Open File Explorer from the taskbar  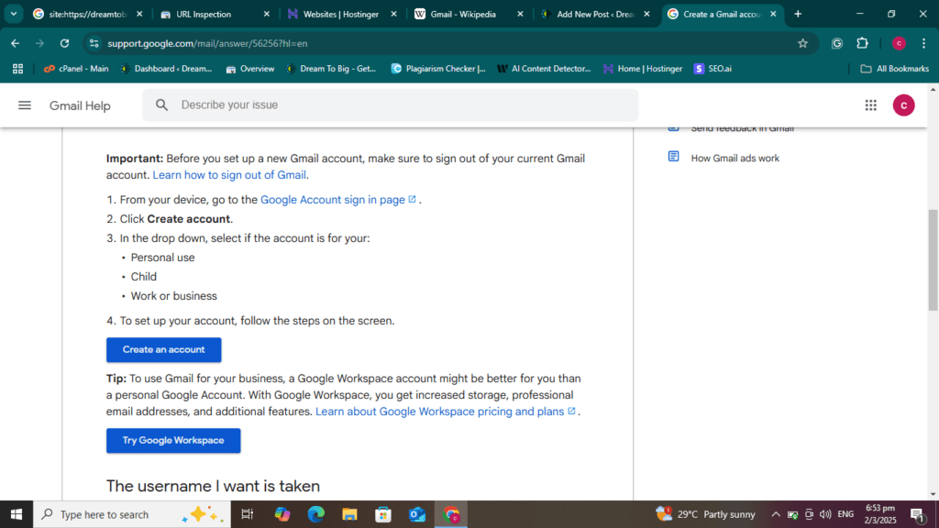(349, 514)
